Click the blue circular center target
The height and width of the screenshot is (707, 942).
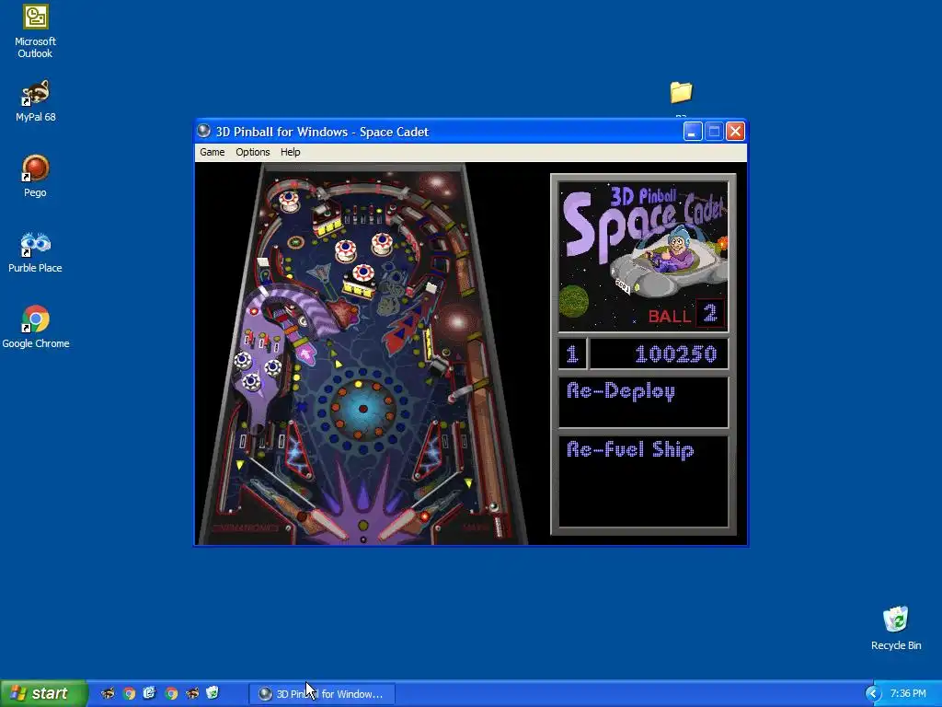click(362, 409)
